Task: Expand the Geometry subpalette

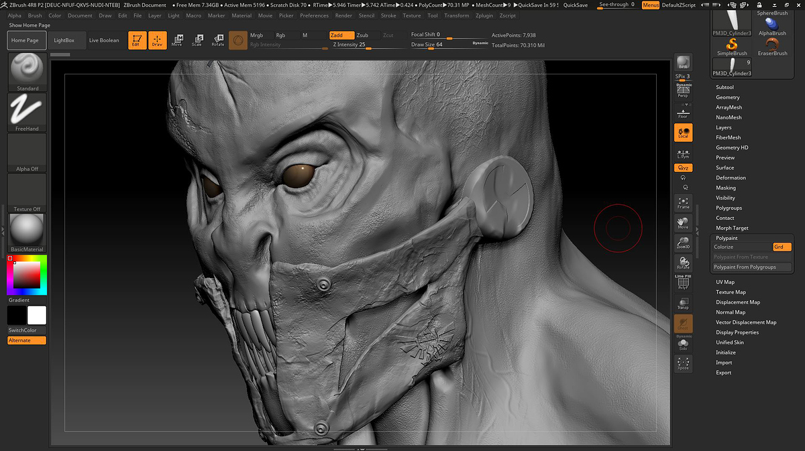Action: pyautogui.click(x=727, y=97)
